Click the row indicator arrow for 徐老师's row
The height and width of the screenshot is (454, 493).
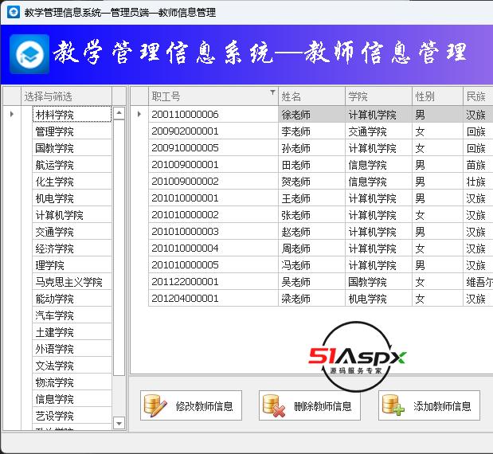pyautogui.click(x=139, y=114)
